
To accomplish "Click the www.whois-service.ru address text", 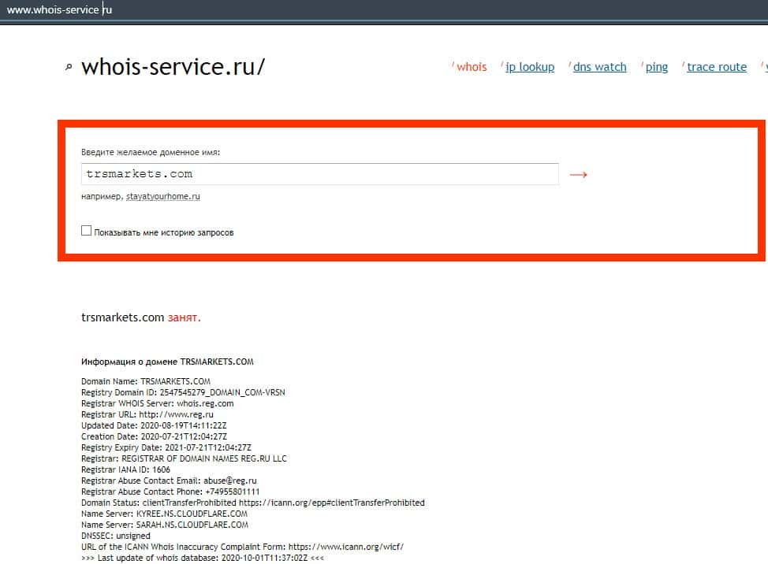I will 59,9.
